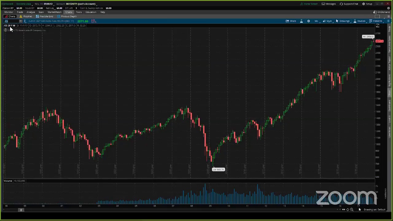Viewport: 393px width, 221px height.
Task: Click the crosshair target icon at bottom
Action: coord(348,210)
